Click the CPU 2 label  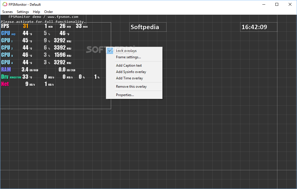point(7,48)
